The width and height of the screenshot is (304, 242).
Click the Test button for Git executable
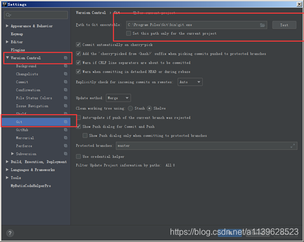click(284, 25)
